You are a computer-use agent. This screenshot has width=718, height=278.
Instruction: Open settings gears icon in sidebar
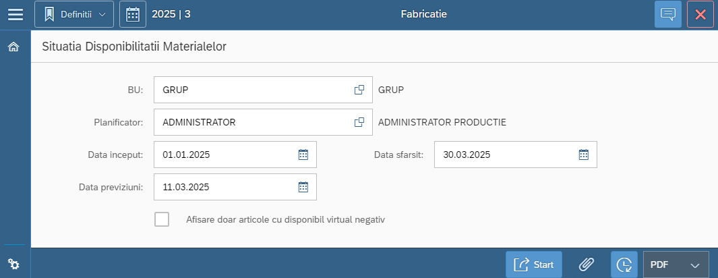tap(13, 264)
